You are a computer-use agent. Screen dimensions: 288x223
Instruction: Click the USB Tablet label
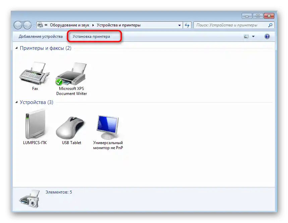point(71,143)
